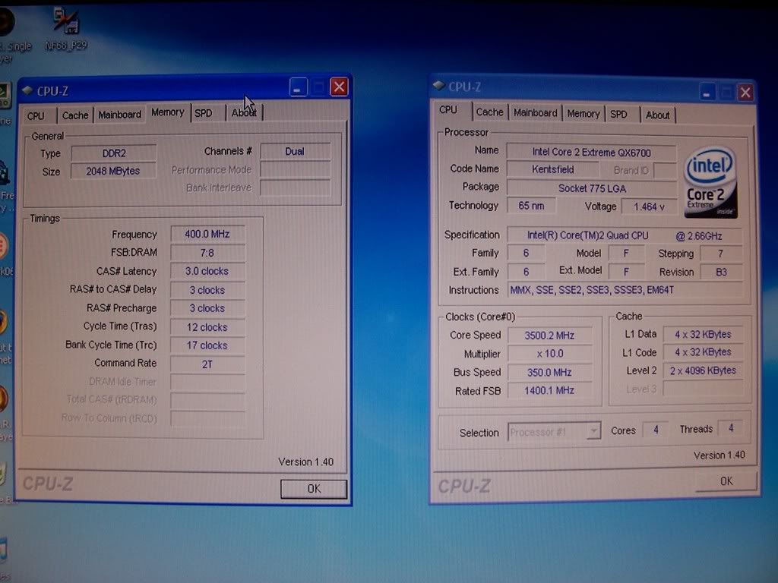
Task: Click the Size field showing 2048 MBytes
Action: coord(113,171)
